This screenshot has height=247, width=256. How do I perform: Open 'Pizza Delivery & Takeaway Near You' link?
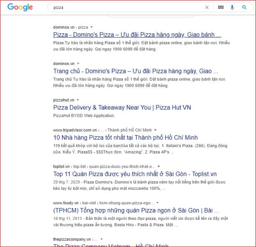pos(122,108)
